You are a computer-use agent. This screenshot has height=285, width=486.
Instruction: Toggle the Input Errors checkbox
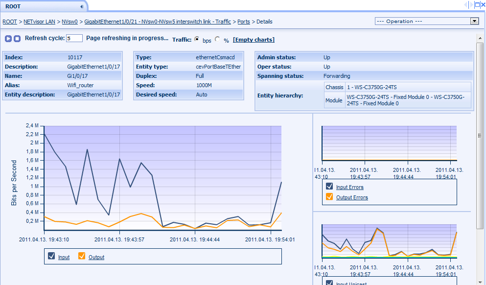pos(329,187)
